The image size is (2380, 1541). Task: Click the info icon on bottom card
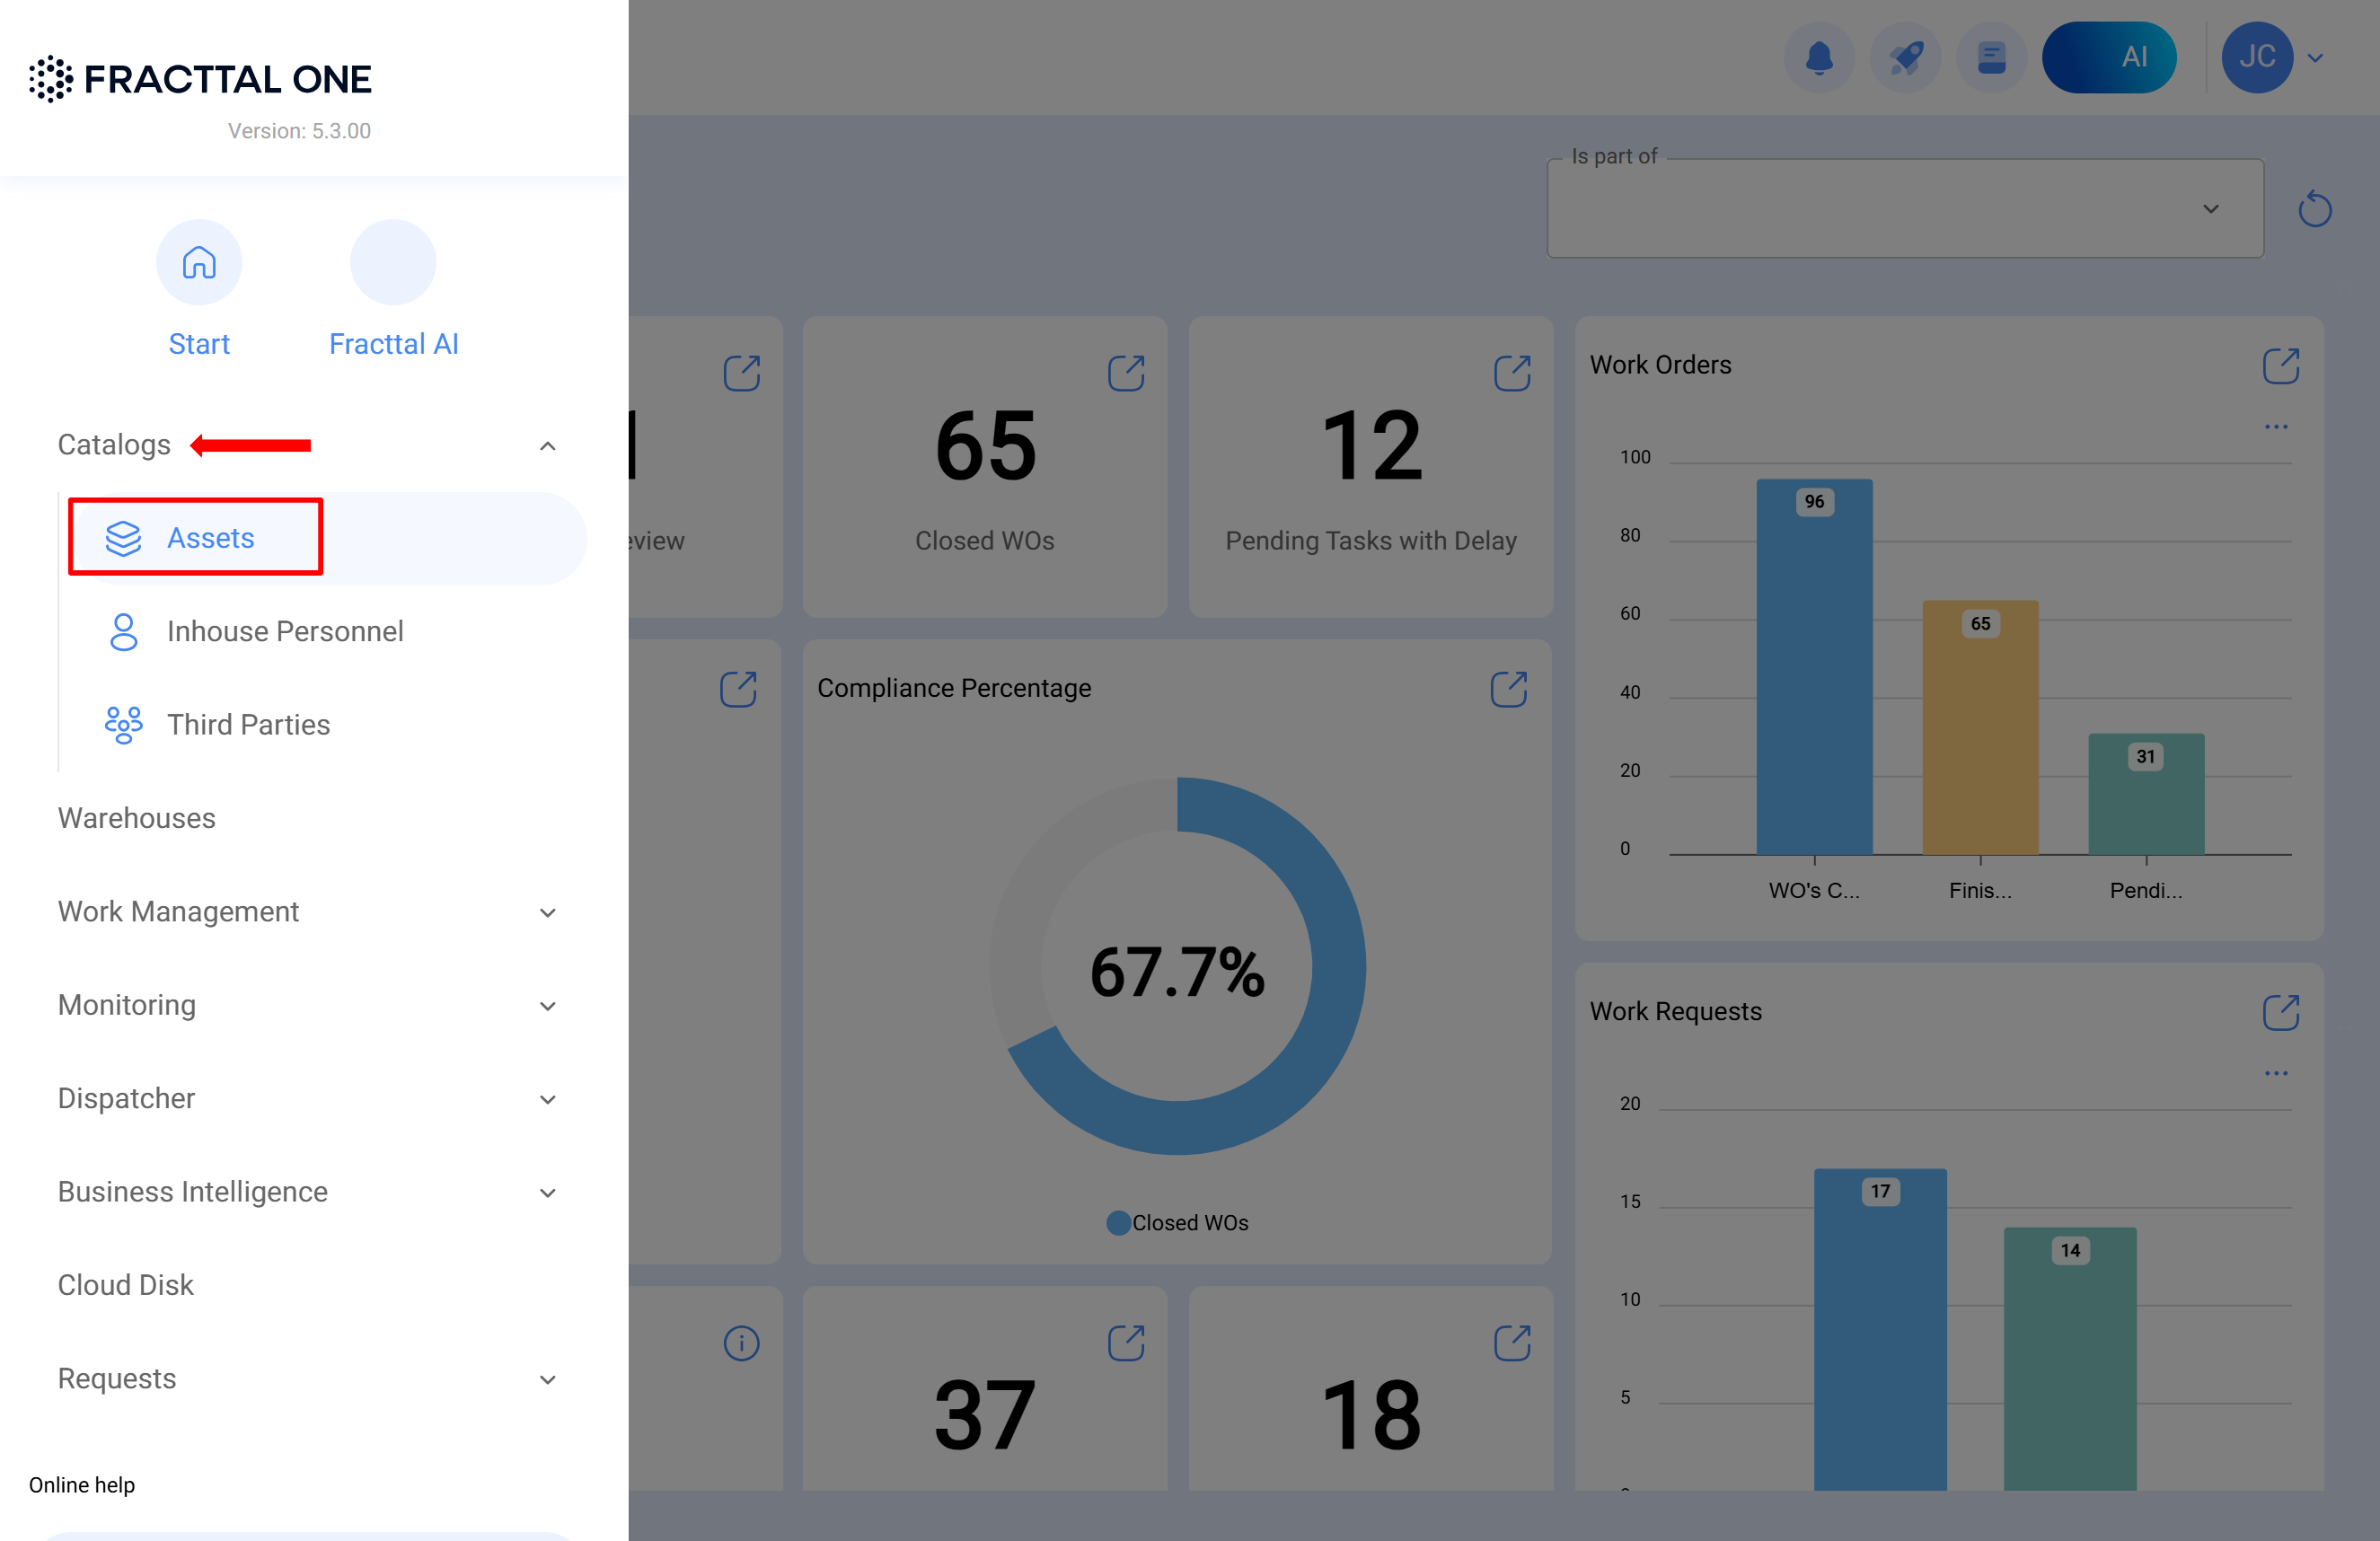741,1343
